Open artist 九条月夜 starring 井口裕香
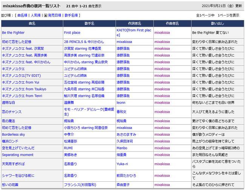245x190 pixels. tap(84, 89)
